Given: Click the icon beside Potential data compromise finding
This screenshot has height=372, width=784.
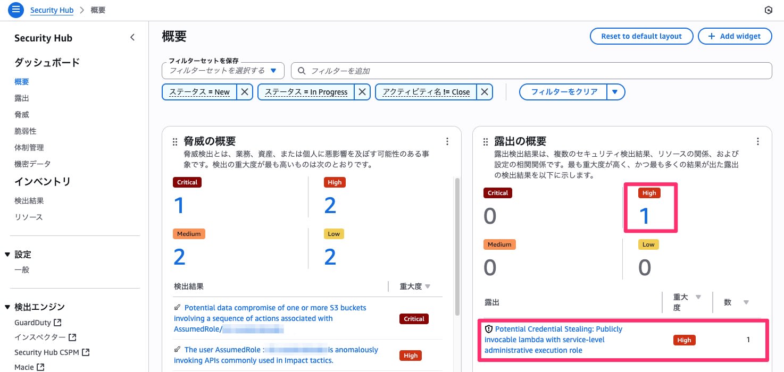Looking at the screenshot, I should [x=177, y=307].
